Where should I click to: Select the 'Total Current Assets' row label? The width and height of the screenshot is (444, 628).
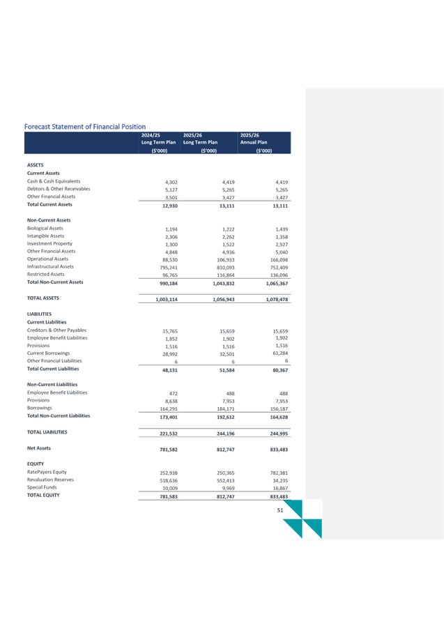tap(49, 204)
